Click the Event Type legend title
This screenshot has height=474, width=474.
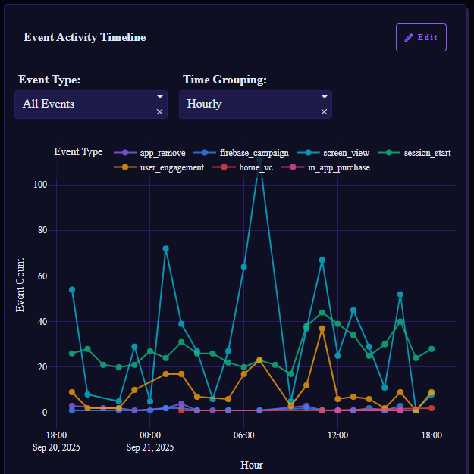pos(78,151)
